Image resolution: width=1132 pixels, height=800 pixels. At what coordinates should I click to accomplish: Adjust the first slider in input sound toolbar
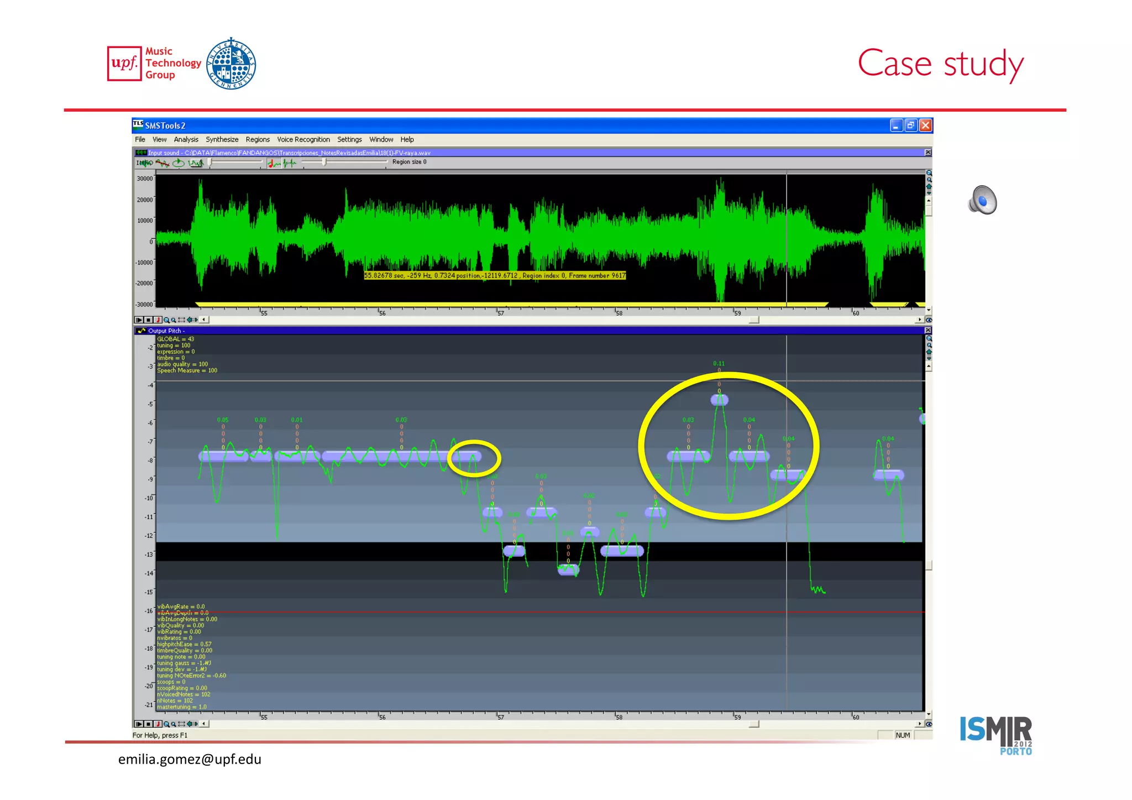pos(235,162)
